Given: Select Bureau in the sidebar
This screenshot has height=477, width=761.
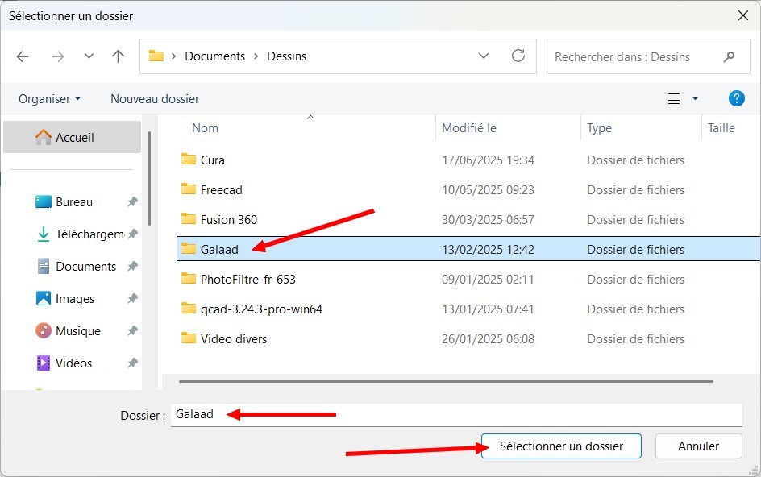Looking at the screenshot, I should click(73, 202).
